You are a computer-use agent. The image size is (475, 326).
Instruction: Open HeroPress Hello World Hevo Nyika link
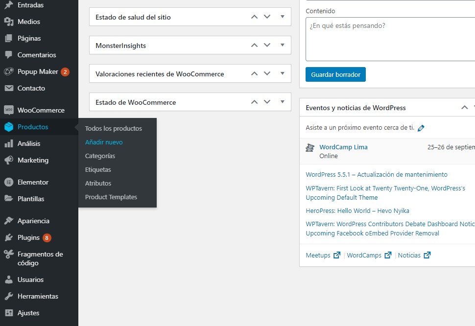point(357,210)
